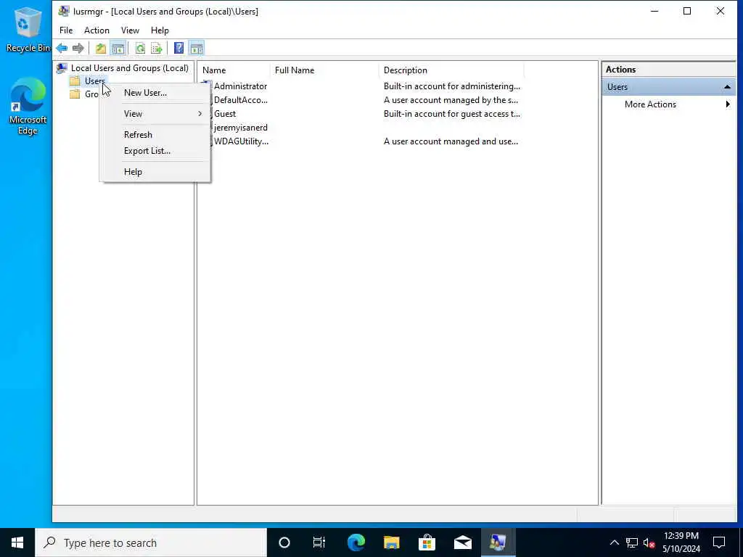Select the WDAGUtility... user row

(240, 141)
